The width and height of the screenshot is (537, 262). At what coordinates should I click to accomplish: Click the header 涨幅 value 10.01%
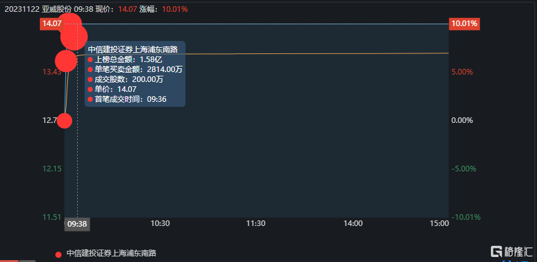[175, 9]
